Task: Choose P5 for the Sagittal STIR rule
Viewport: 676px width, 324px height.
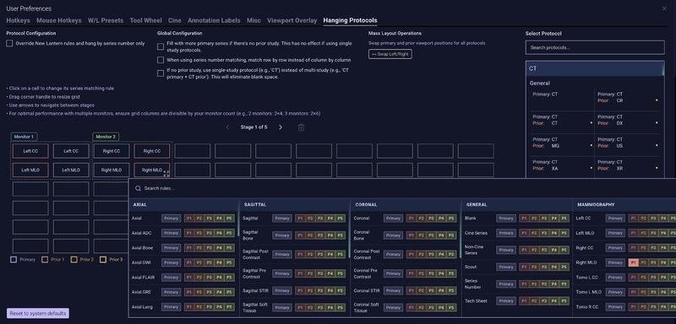Action: coord(341,291)
